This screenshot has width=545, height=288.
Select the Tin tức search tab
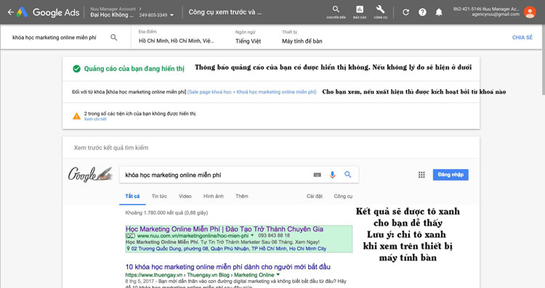(x=159, y=197)
